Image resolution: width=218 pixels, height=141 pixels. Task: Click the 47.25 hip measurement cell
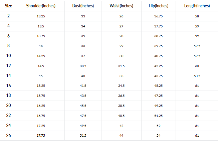click(x=159, y=96)
